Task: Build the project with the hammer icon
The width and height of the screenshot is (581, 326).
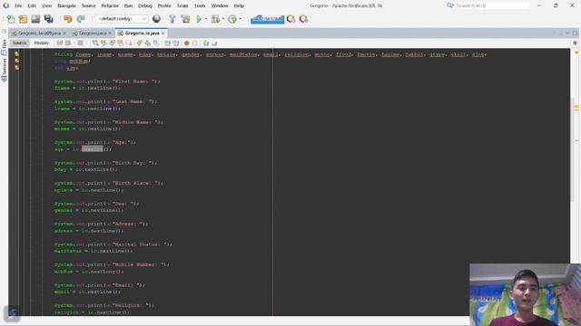Action: point(172,19)
